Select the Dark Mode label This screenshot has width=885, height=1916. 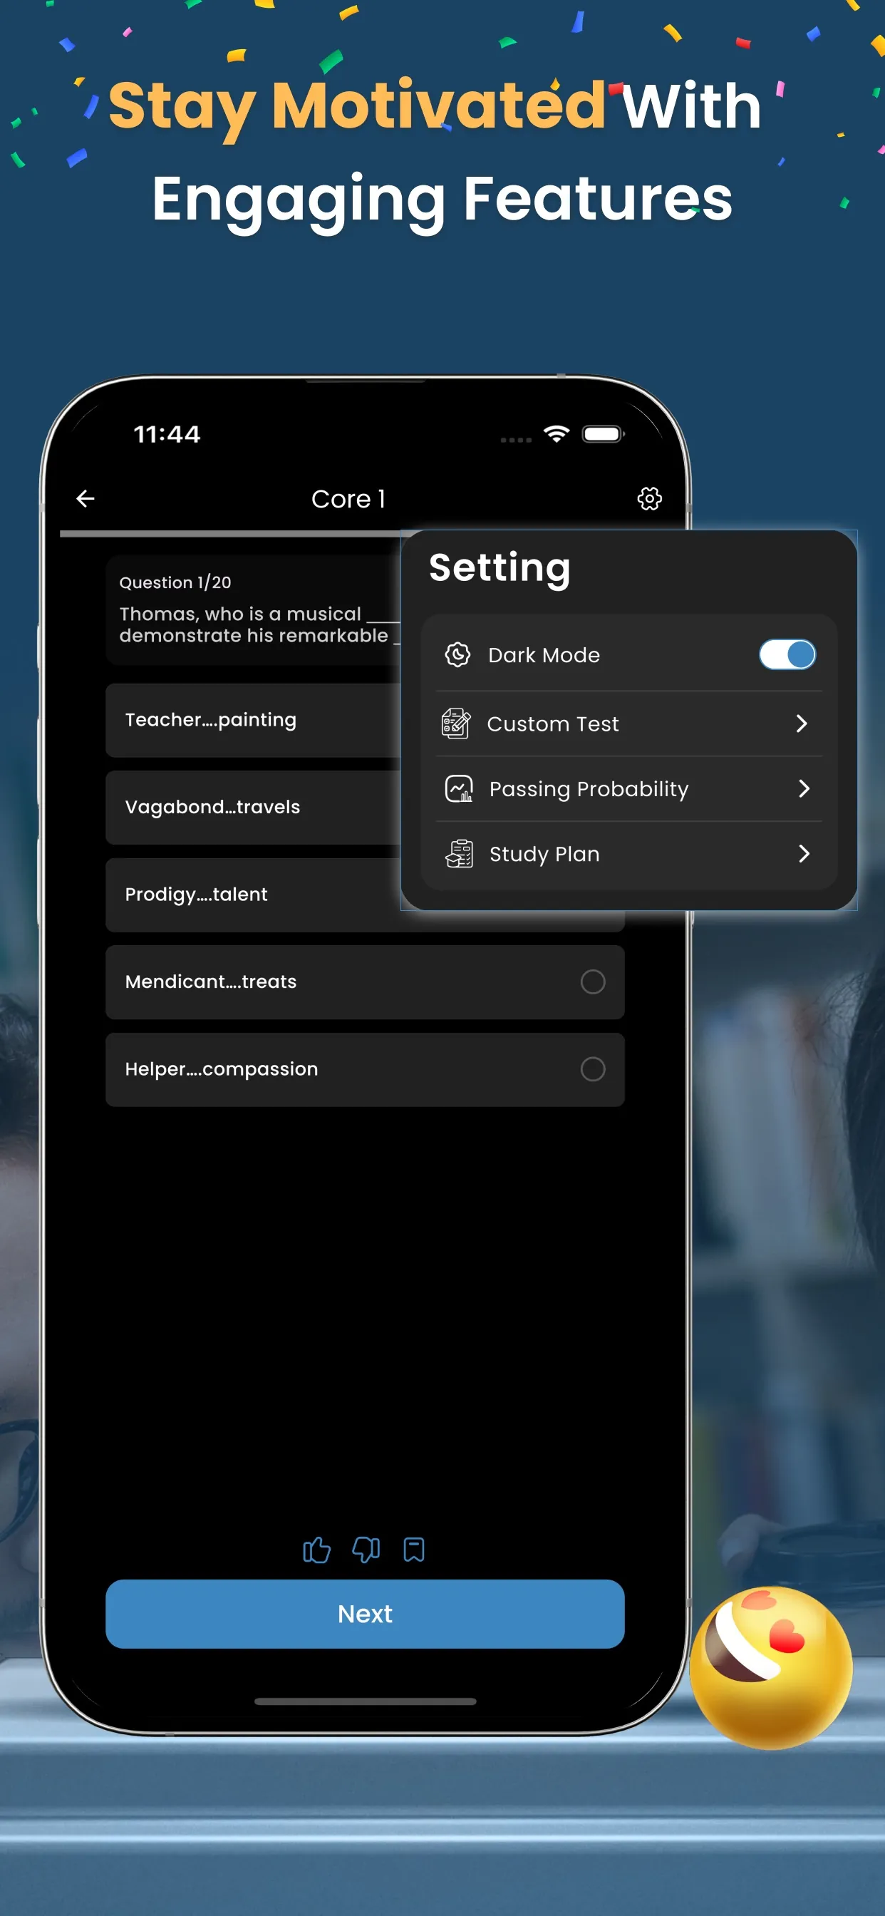[544, 654]
